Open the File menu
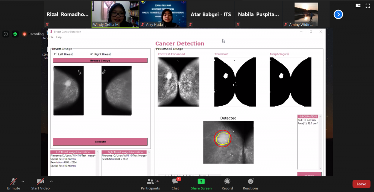 [51, 37]
